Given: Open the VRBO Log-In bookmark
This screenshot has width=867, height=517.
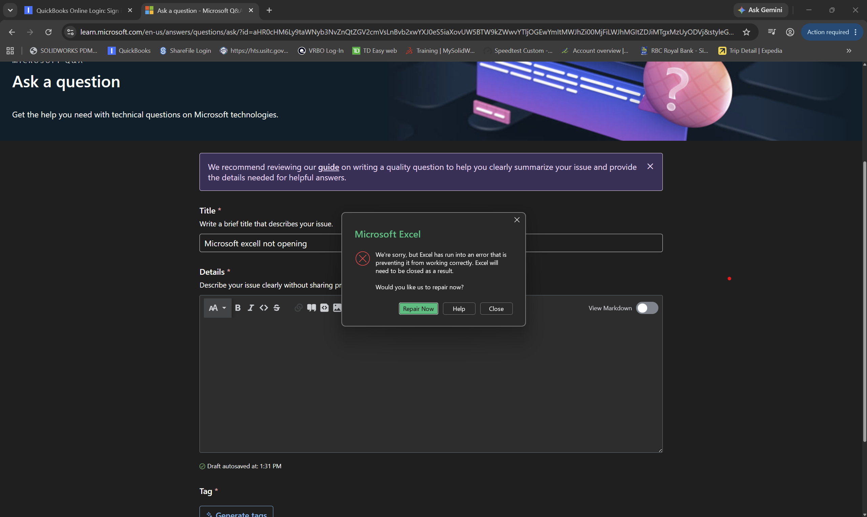Looking at the screenshot, I should (x=321, y=51).
